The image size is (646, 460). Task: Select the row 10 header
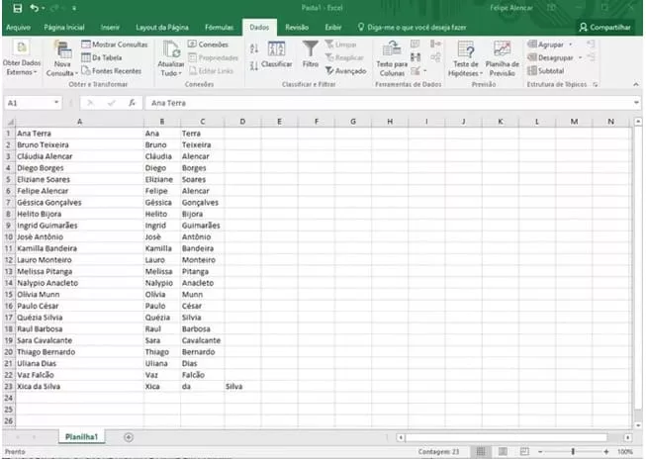9,236
